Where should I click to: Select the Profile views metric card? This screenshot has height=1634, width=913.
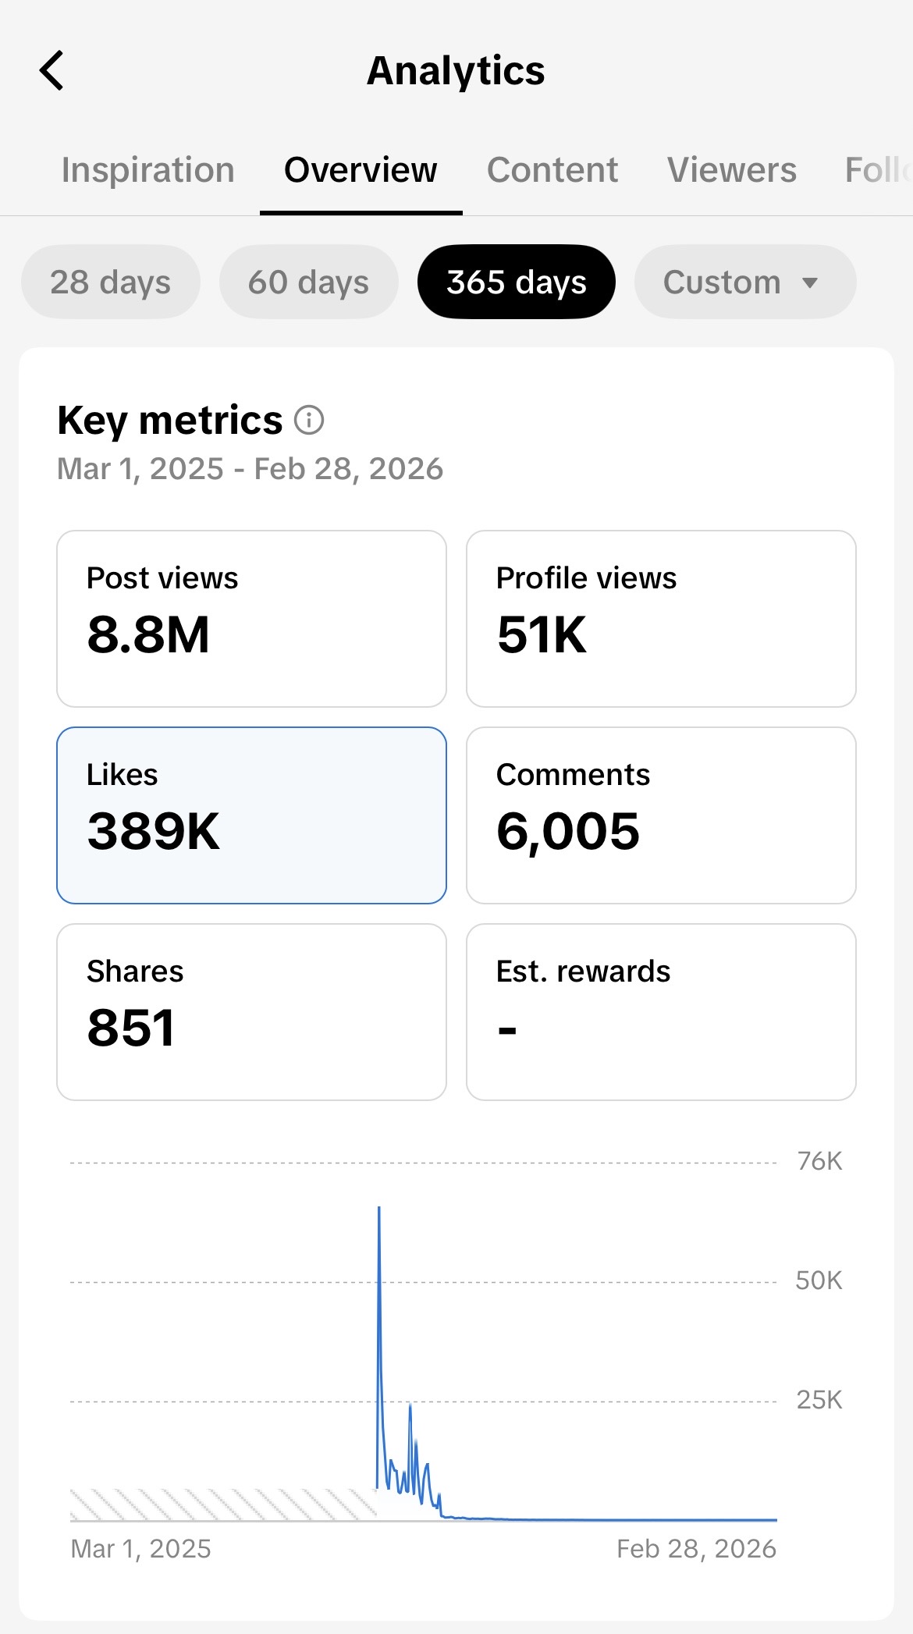coord(661,619)
